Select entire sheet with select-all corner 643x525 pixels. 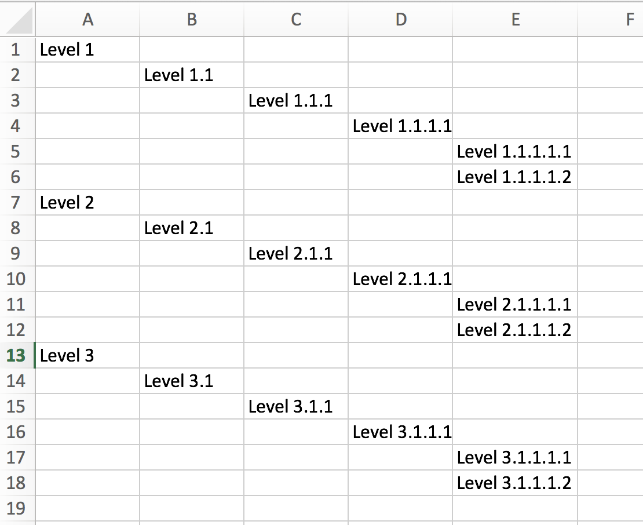(17, 19)
